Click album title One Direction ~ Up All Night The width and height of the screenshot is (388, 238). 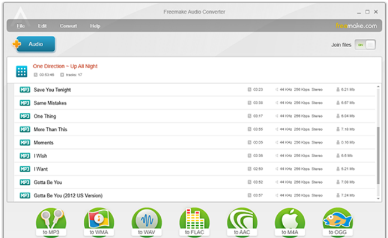coord(65,66)
